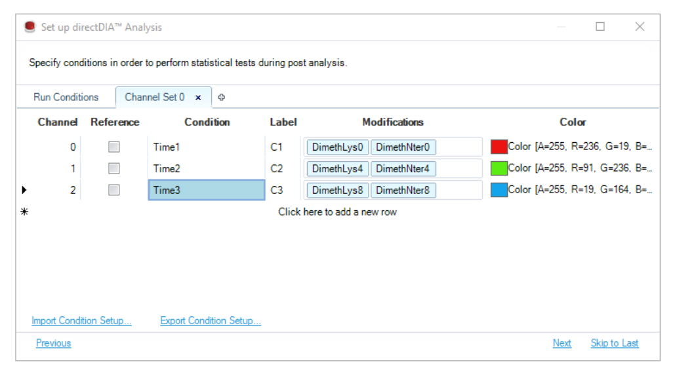Maximize the directDIA Analysis window

[600, 27]
